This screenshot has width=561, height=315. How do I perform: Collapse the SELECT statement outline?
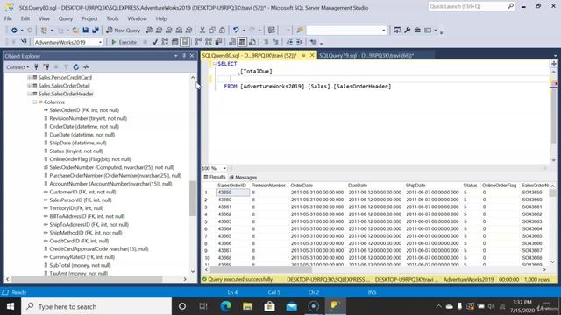(214, 64)
